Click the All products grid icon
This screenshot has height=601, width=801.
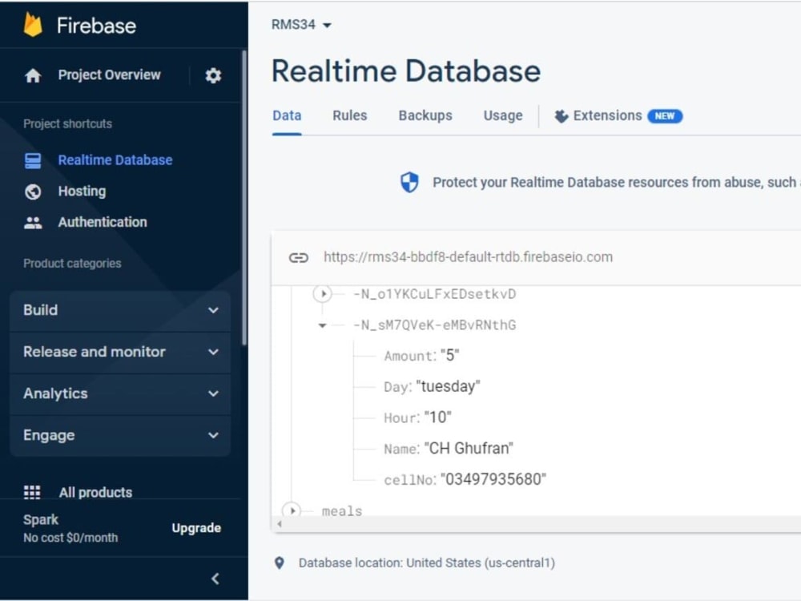32,492
